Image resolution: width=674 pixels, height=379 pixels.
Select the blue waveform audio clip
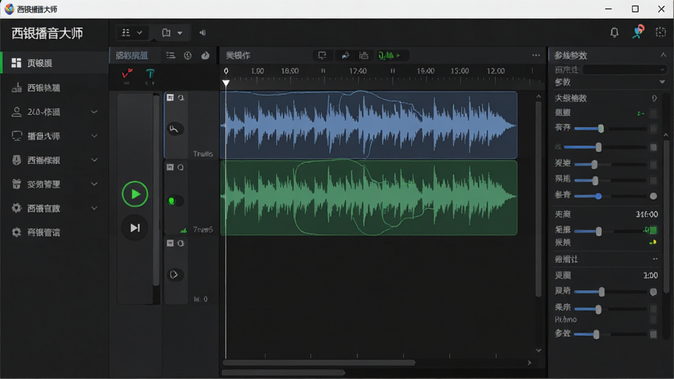[369, 125]
